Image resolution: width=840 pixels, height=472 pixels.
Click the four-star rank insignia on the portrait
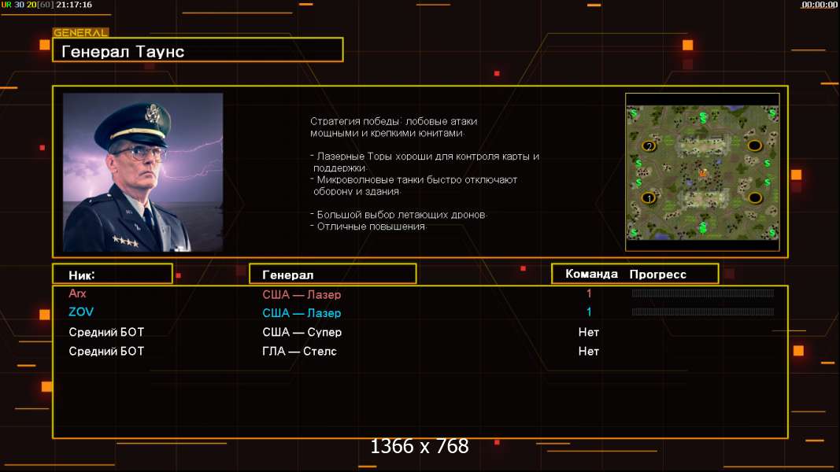click(x=125, y=242)
